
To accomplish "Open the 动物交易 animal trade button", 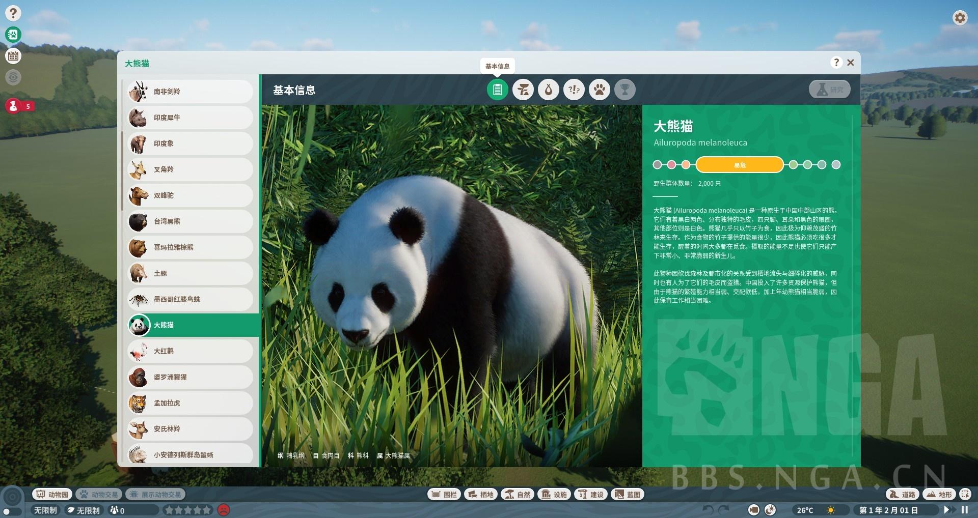I will [x=99, y=494].
